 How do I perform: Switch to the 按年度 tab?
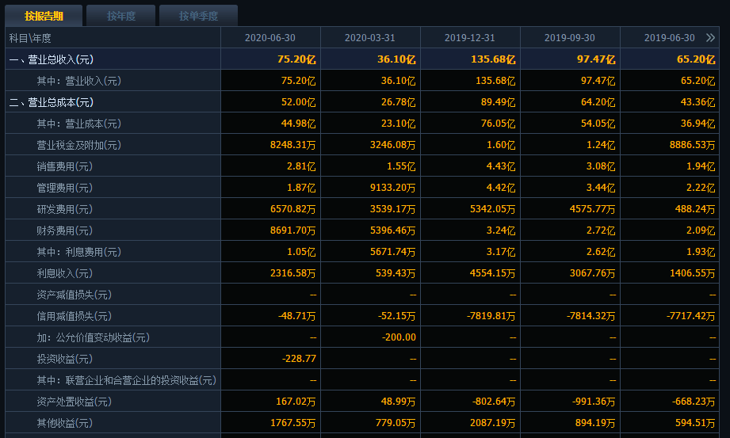(121, 16)
